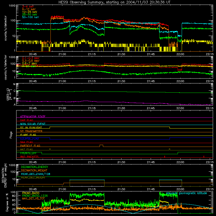The image size is (216, 216).
Task: Click the '21:15' tick under the Flags panel
Action: [x=92, y=162]
